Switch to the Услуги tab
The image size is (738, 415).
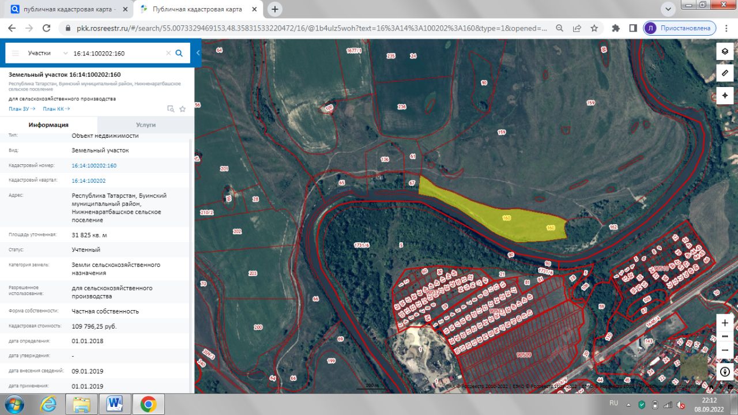point(146,124)
